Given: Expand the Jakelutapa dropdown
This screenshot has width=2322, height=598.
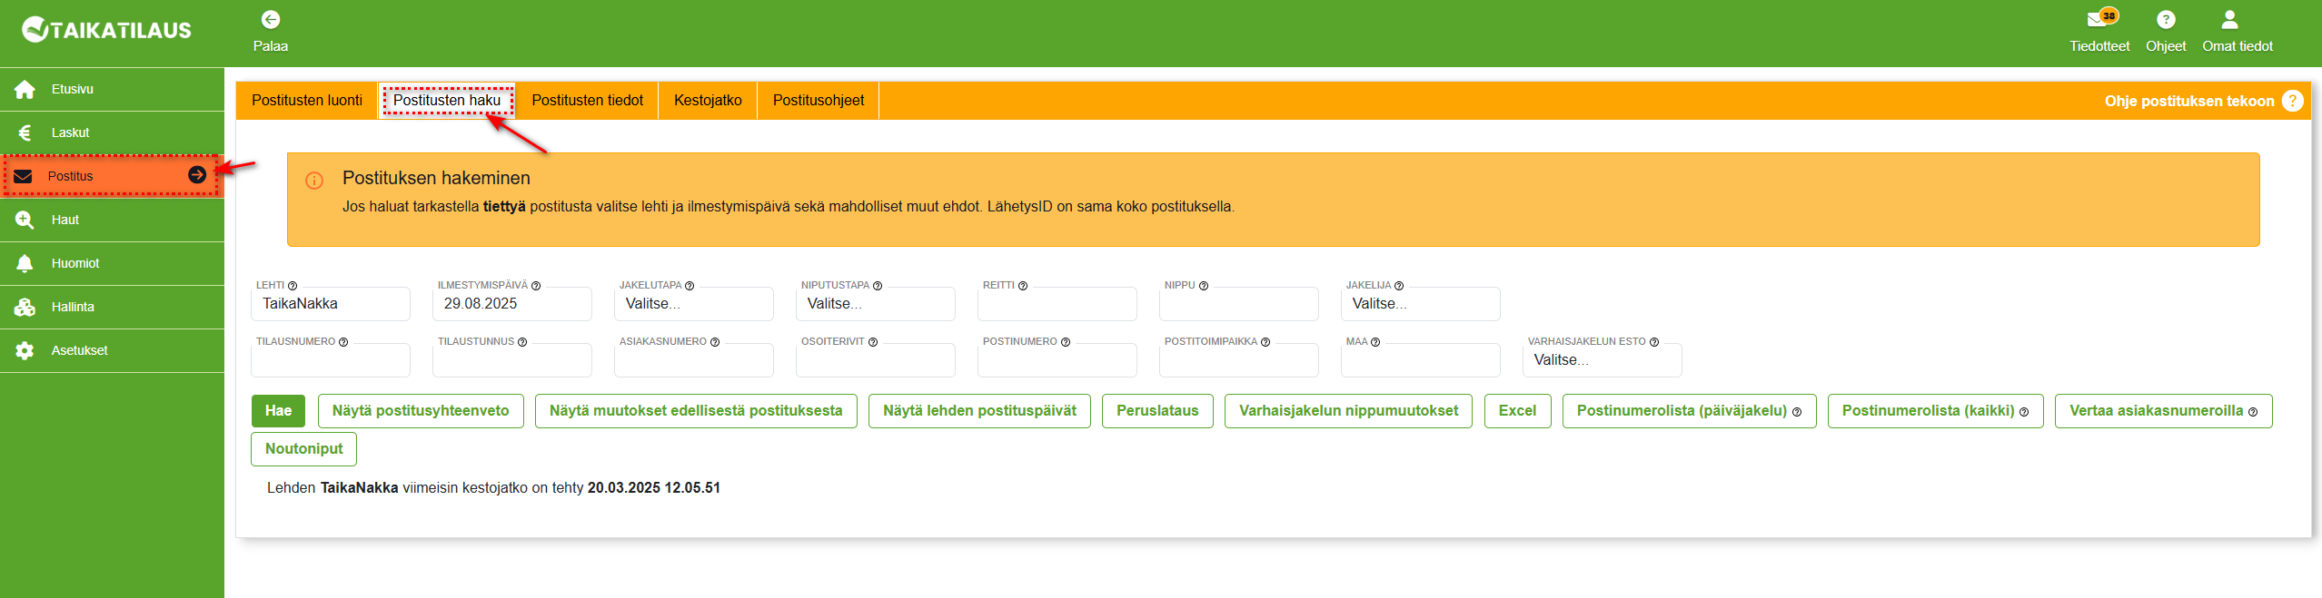Looking at the screenshot, I should (x=693, y=304).
